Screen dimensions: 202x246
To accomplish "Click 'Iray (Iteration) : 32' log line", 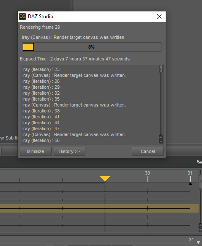I will [41, 93].
